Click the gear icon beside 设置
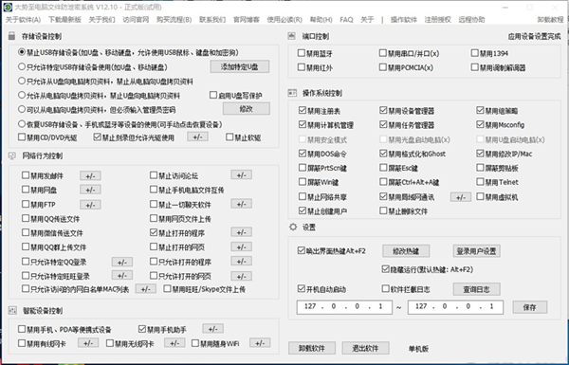This screenshot has width=569, height=365. (293, 228)
